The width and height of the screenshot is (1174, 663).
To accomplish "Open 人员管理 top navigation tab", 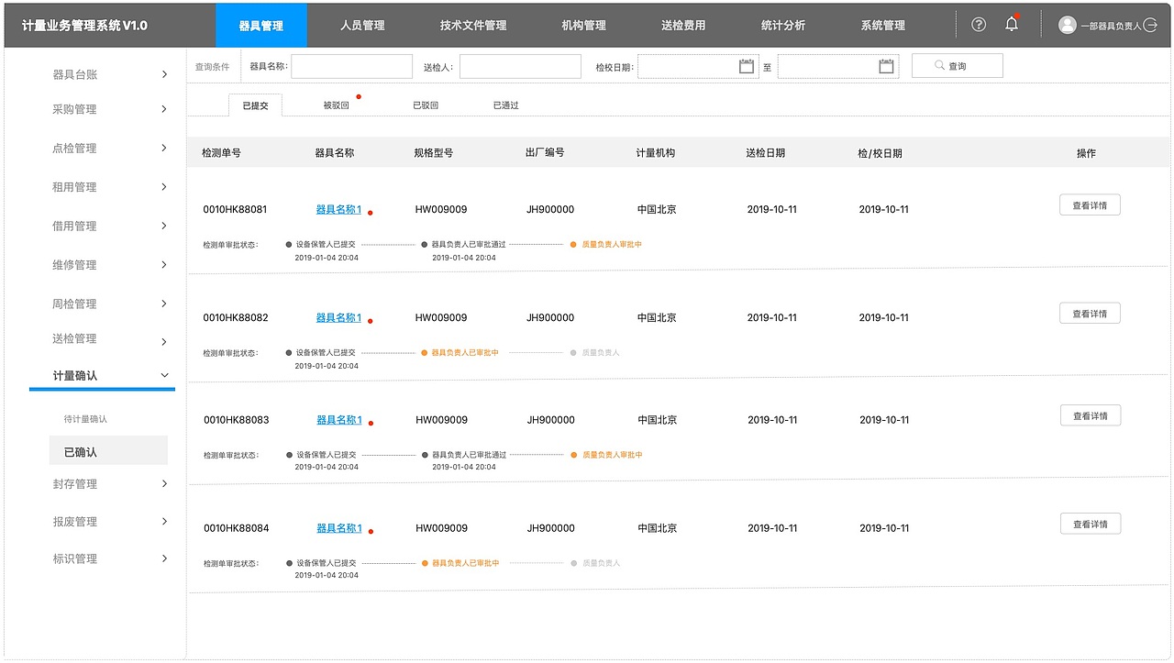I will point(362,26).
